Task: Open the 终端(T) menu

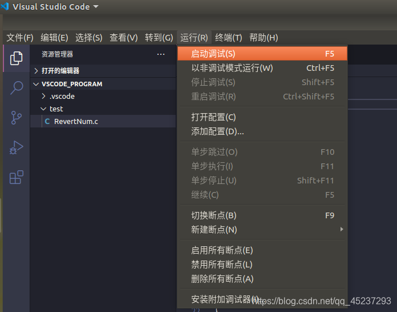Action: (228, 38)
